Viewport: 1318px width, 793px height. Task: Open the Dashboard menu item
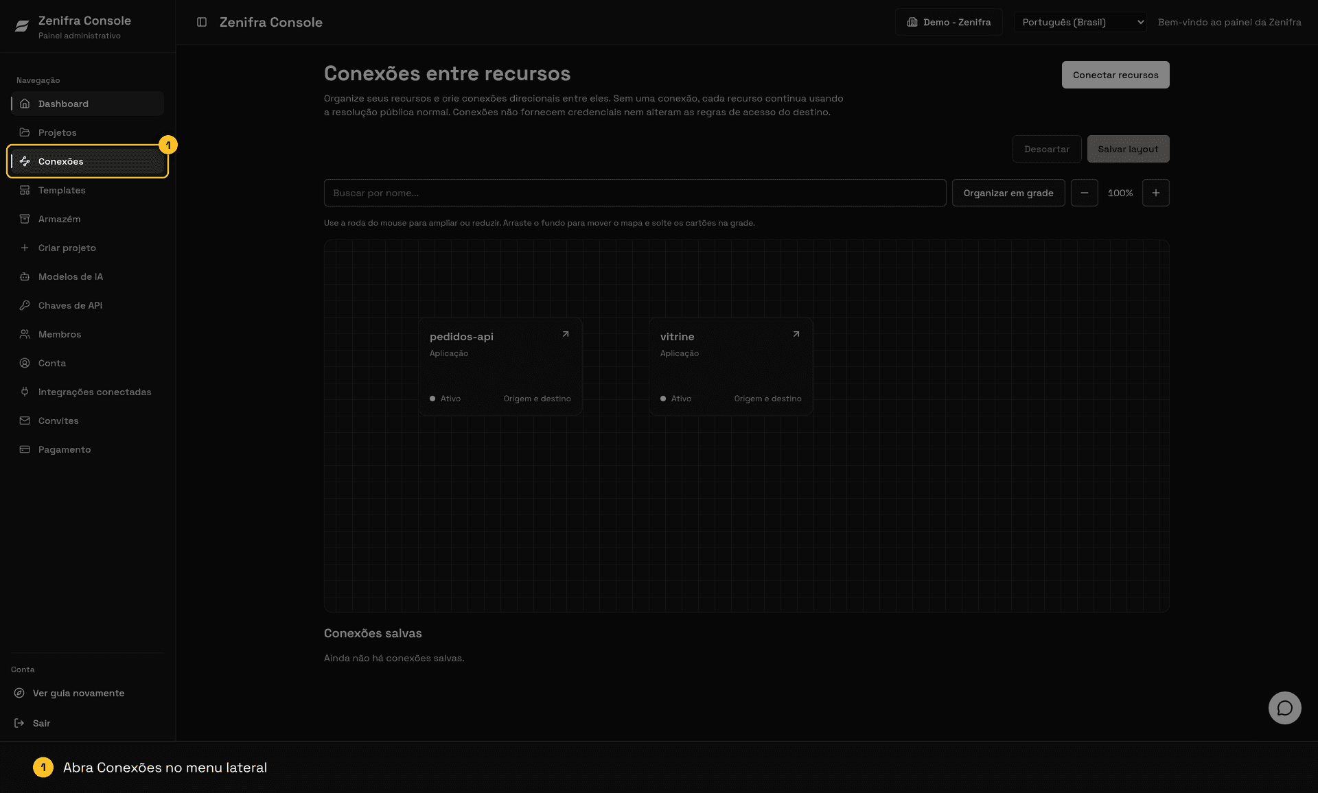88,104
